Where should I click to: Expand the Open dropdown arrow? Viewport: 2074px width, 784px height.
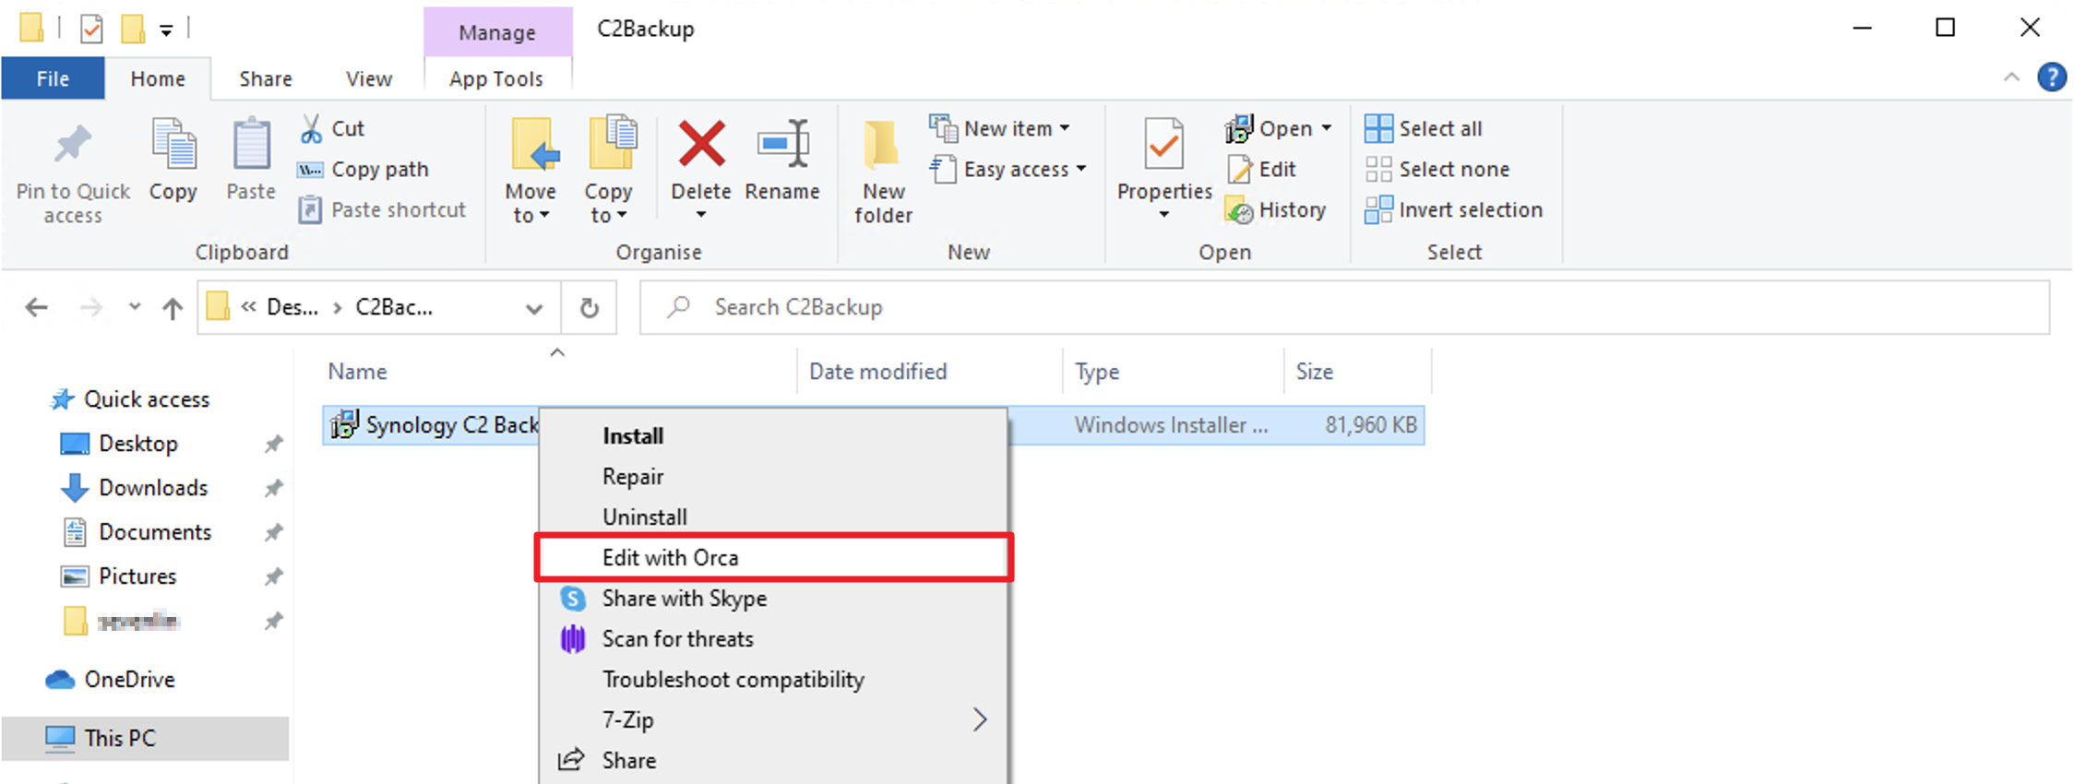1327,129
